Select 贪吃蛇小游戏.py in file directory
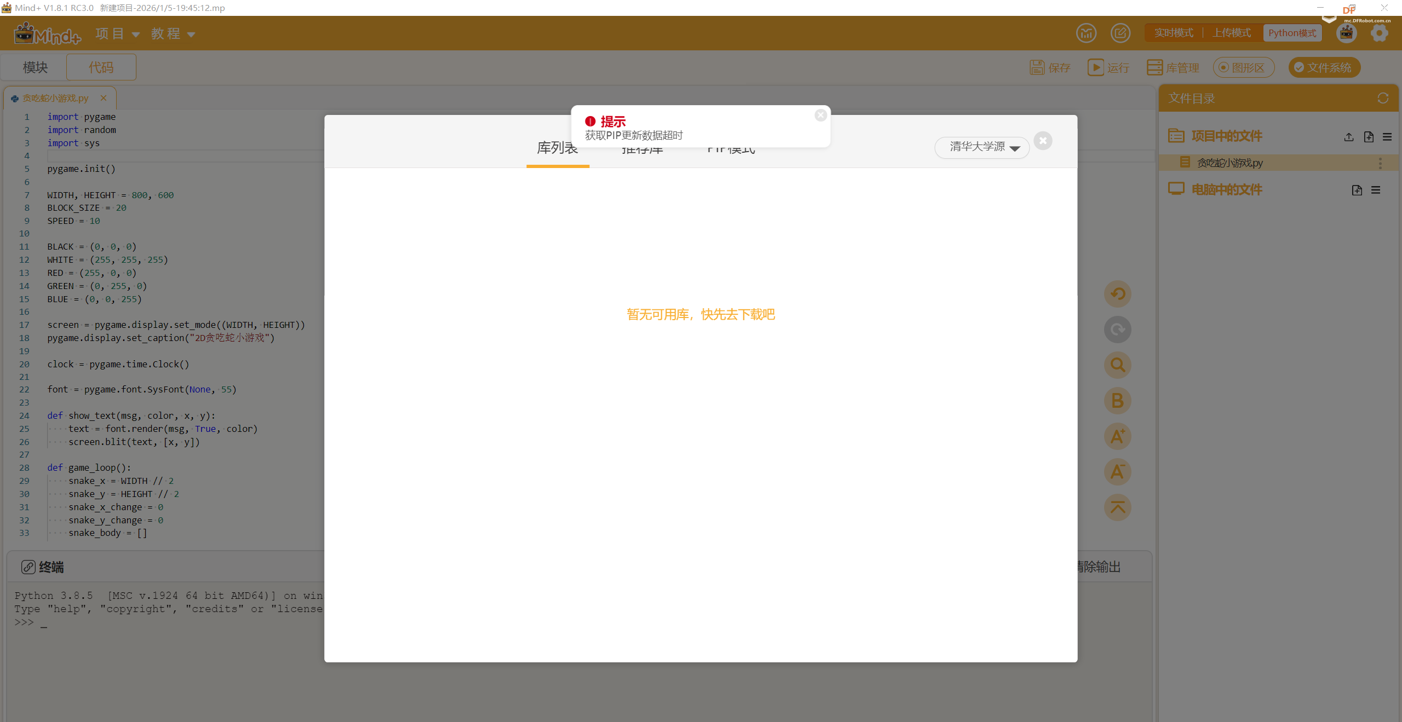The width and height of the screenshot is (1402, 722). (x=1229, y=163)
